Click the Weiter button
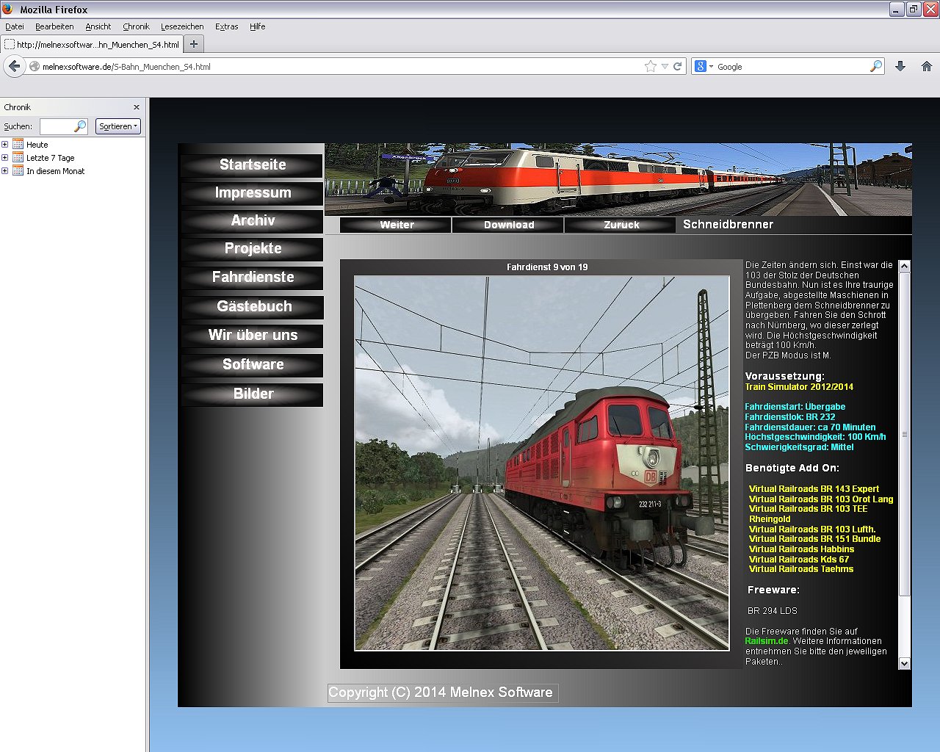This screenshot has height=752, width=940. click(397, 225)
